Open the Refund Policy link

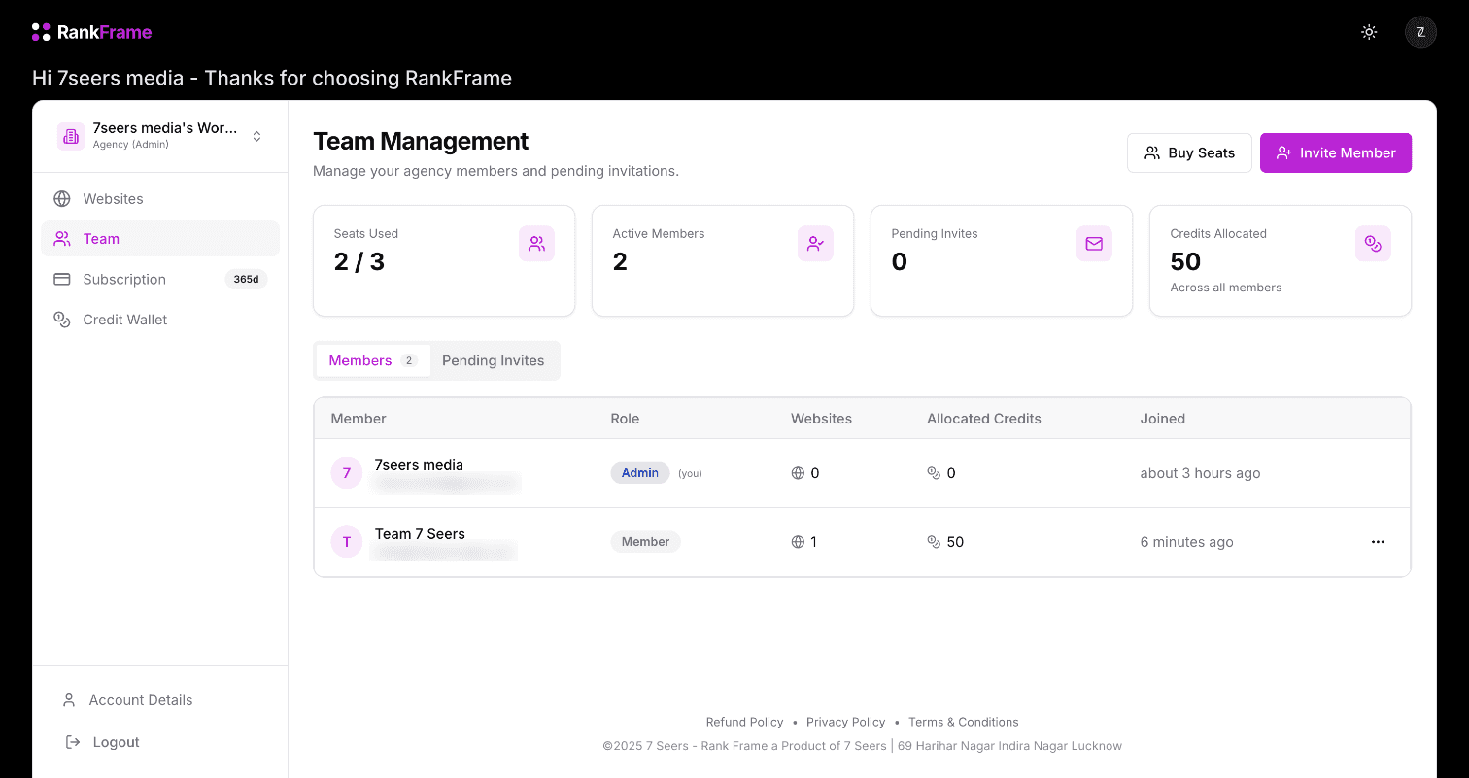click(744, 722)
